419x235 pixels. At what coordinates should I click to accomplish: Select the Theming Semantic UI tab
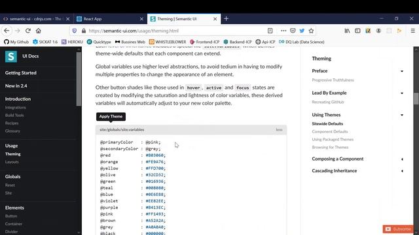(184, 19)
